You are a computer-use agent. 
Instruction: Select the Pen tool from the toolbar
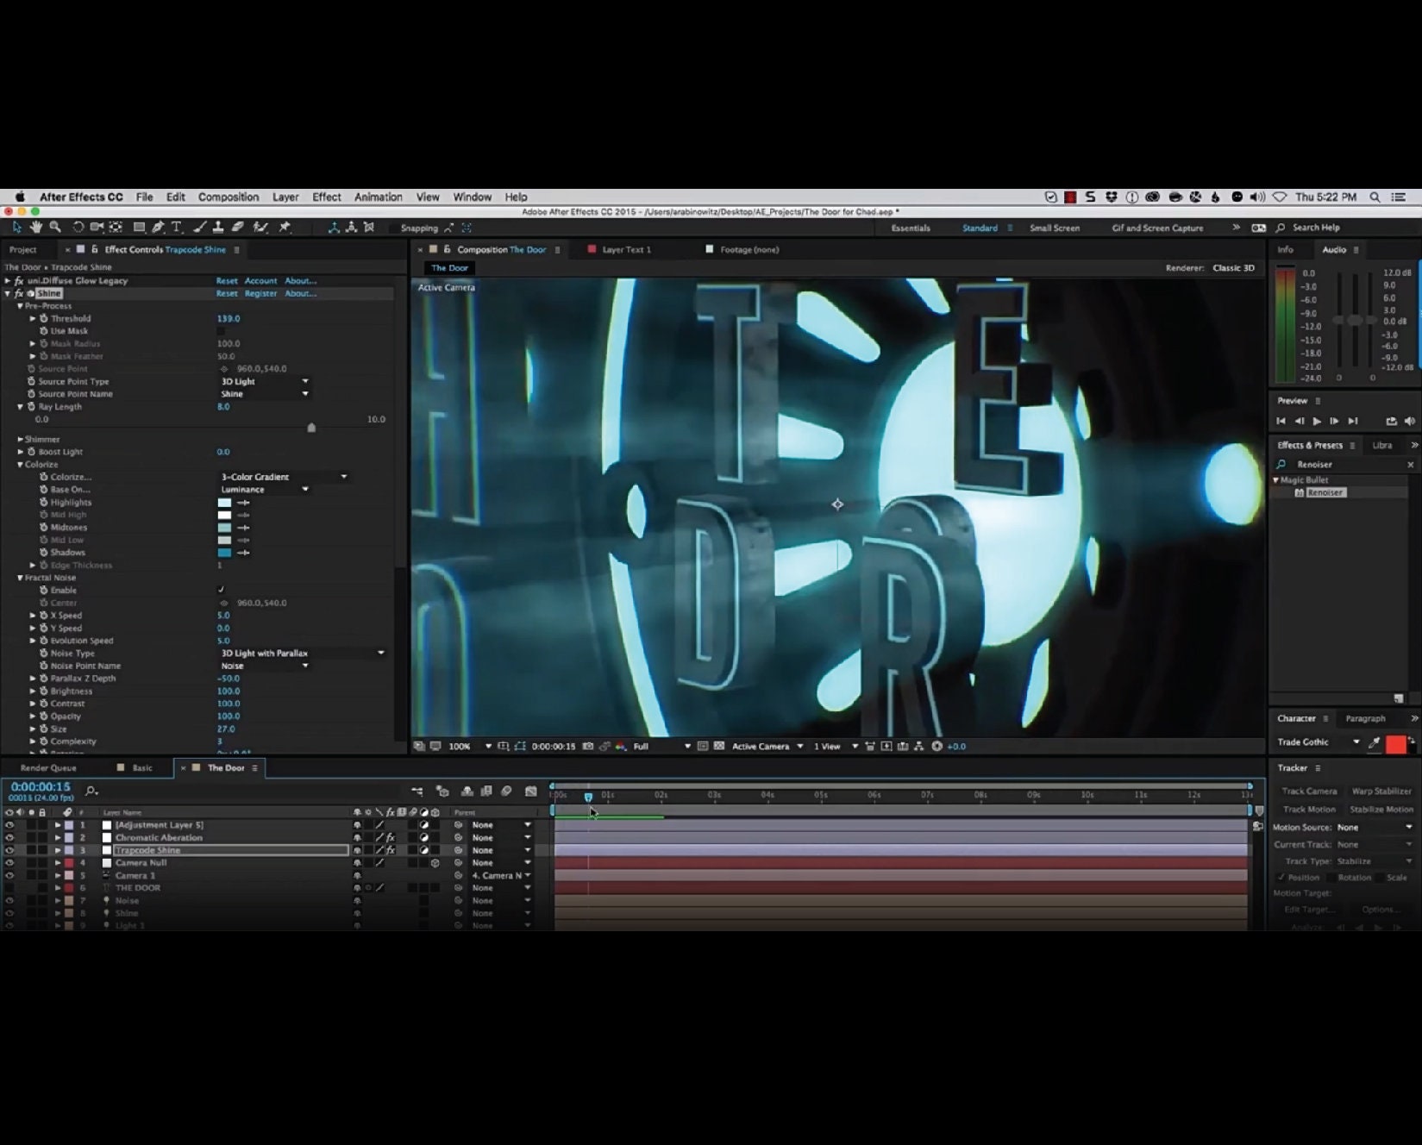[158, 227]
